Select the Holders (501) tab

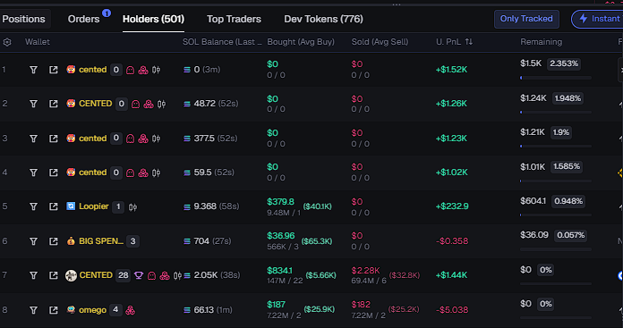(x=153, y=19)
